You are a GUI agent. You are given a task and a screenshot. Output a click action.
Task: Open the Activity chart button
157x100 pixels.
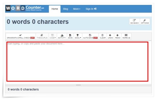pos(62,36)
